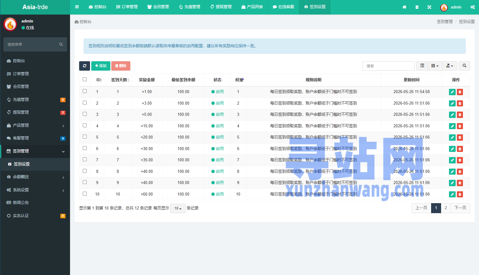This screenshot has height=275, width=479.
Task: Click 签到管理 breadcrumb link
Action: 445,22
